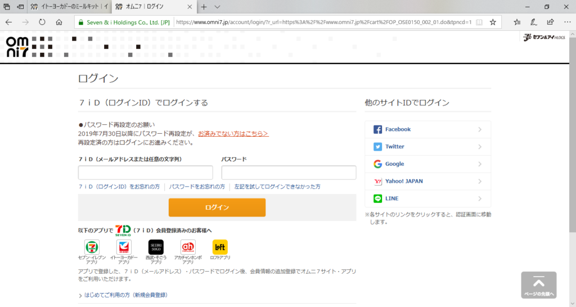This screenshot has width=576, height=307.
Task: Open the Loft app icon
Action: pyautogui.click(x=220, y=247)
